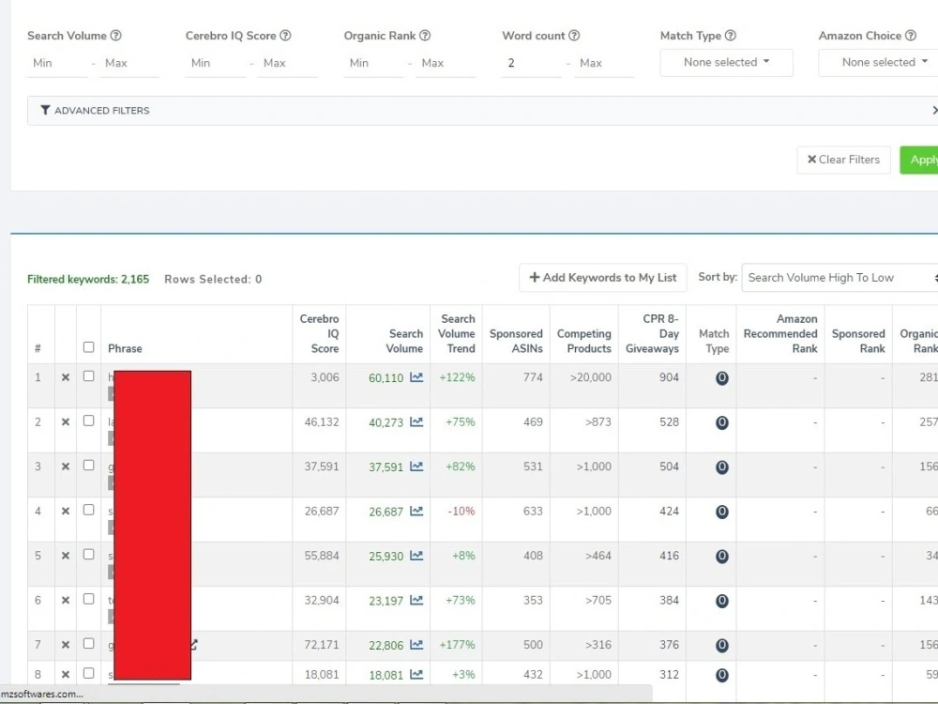The image size is (938, 704).
Task: Open Match Type help icon
Action: pyautogui.click(x=731, y=36)
